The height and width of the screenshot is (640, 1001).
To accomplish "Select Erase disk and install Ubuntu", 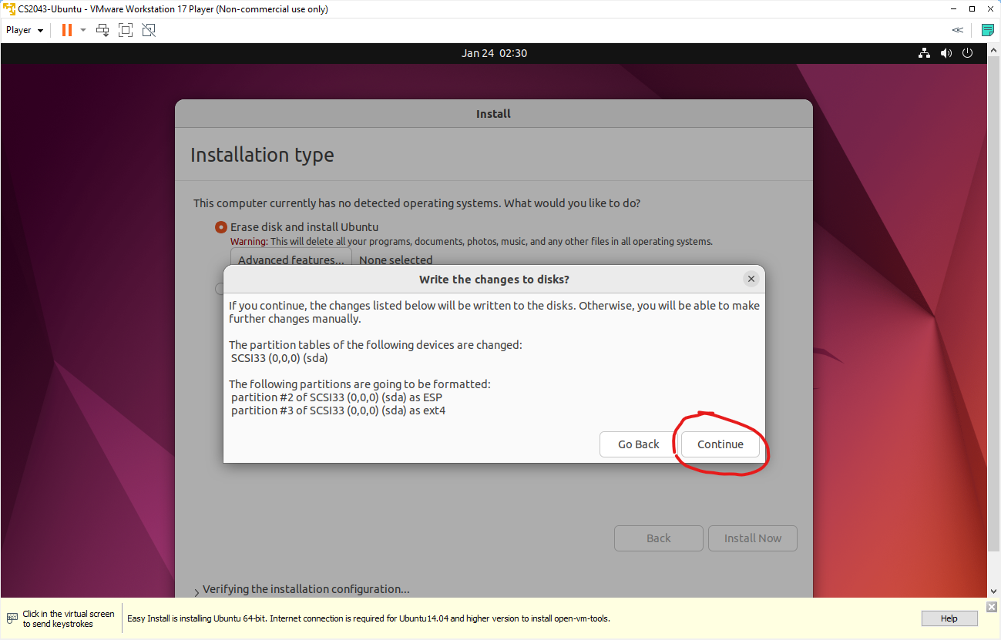I will pyautogui.click(x=221, y=227).
